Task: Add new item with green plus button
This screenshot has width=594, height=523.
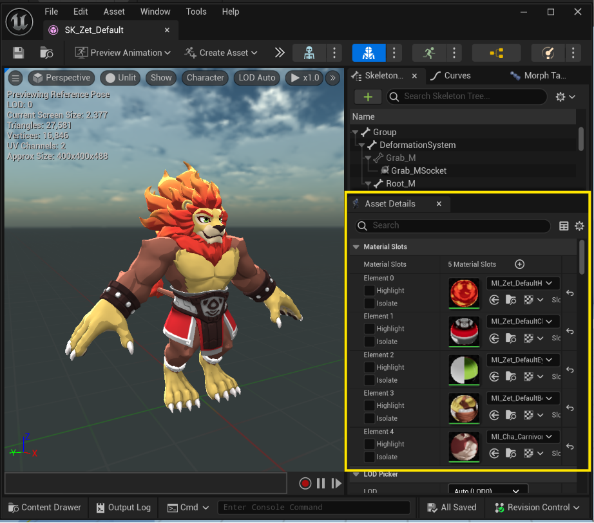Action: coord(368,96)
